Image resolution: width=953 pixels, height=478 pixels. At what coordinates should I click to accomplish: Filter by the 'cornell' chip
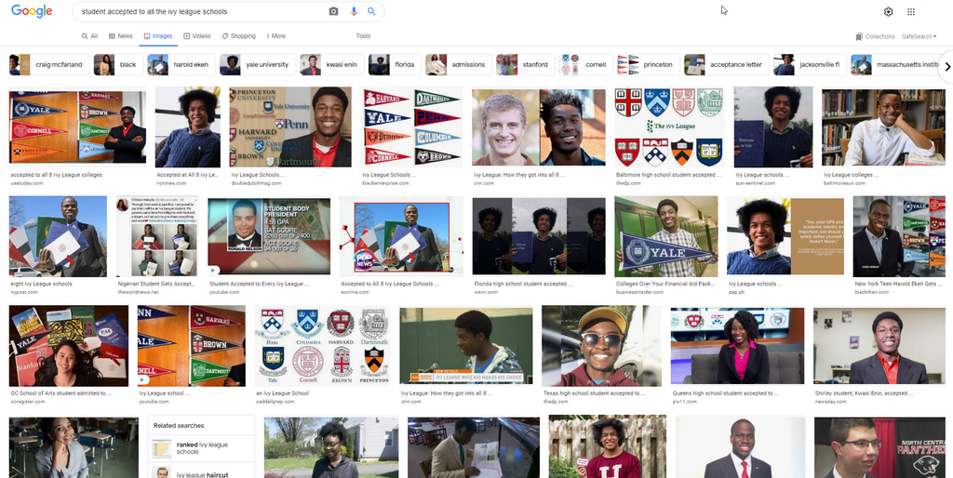[585, 64]
